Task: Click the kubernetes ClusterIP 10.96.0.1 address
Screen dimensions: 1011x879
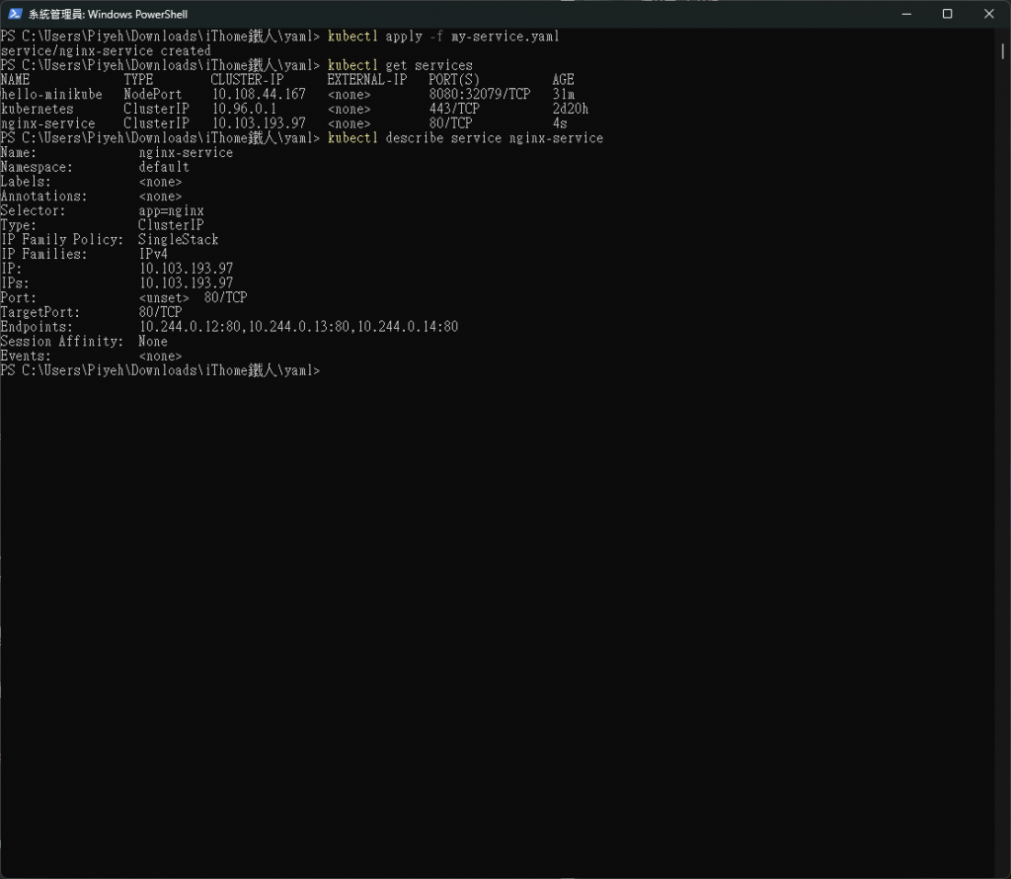Action: pyautogui.click(x=245, y=109)
